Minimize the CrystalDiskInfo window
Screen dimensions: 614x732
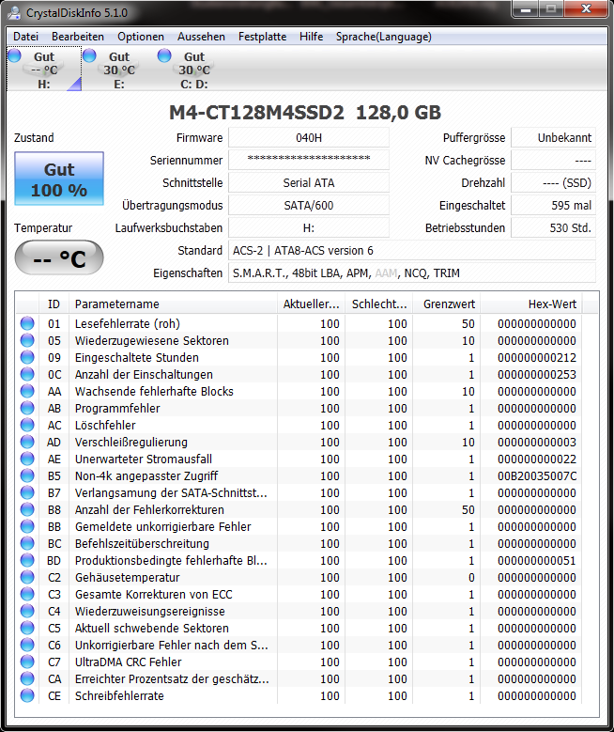click(526, 9)
